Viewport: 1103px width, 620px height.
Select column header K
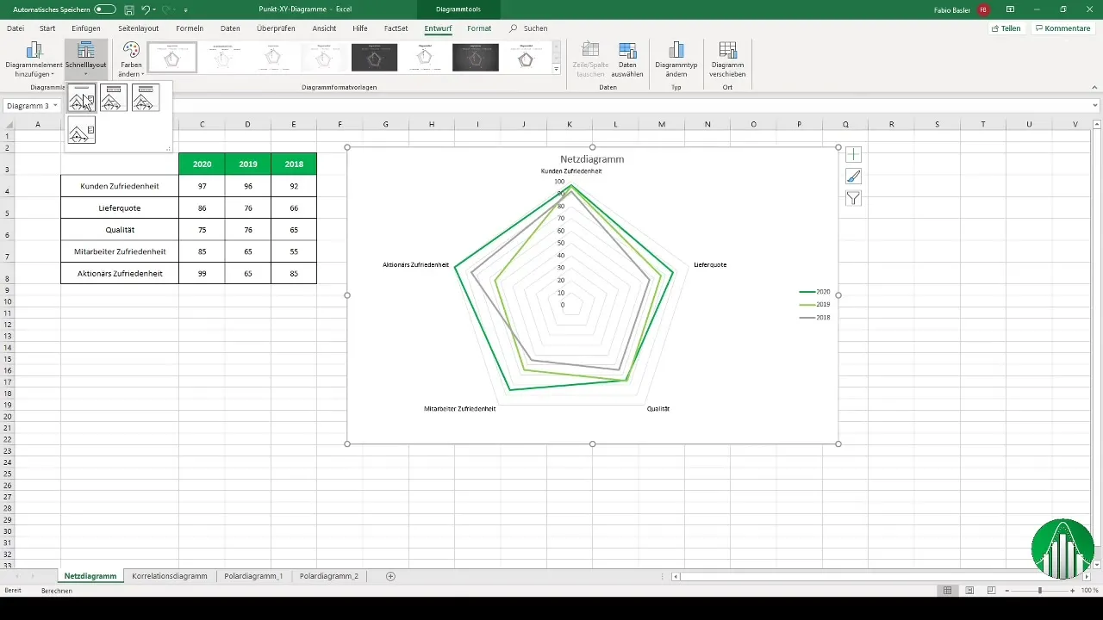tap(570, 125)
